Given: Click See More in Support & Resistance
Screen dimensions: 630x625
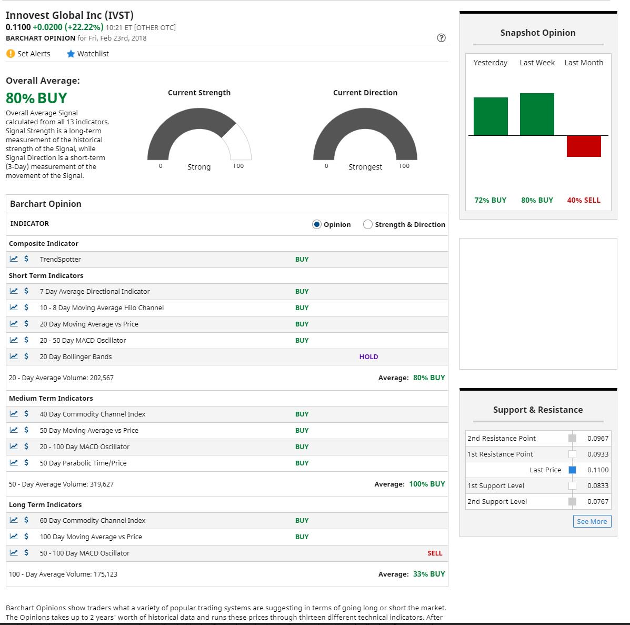Looking at the screenshot, I should [x=592, y=521].
